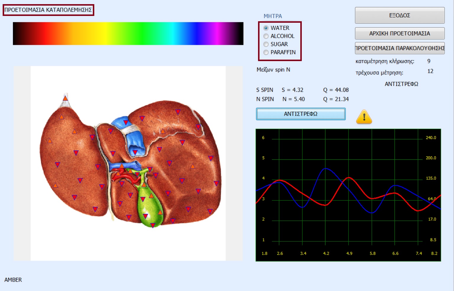
Task: Pick the PARAFFIN radio option
Action: tap(279, 52)
